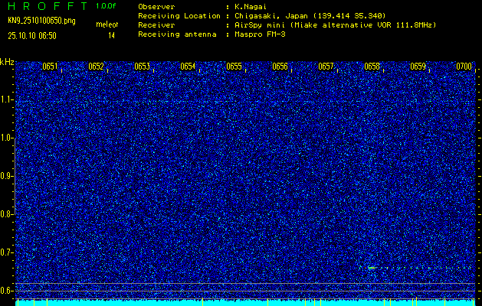Click the bright meteor echo below 0658
The width and height of the screenshot is (482, 306).
[372, 268]
